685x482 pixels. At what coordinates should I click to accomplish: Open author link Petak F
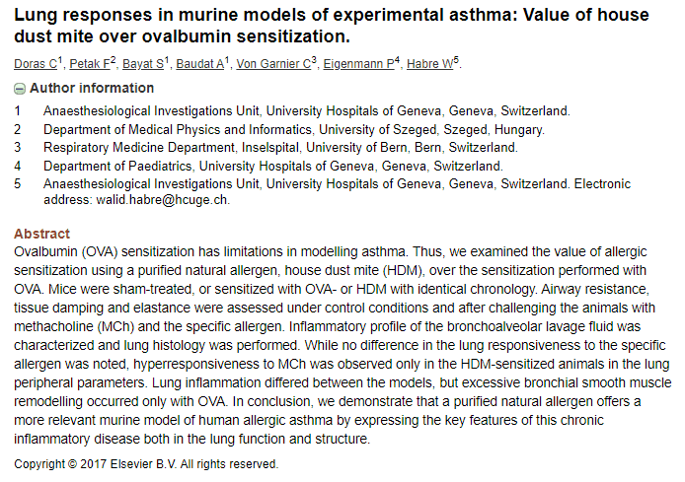point(90,64)
